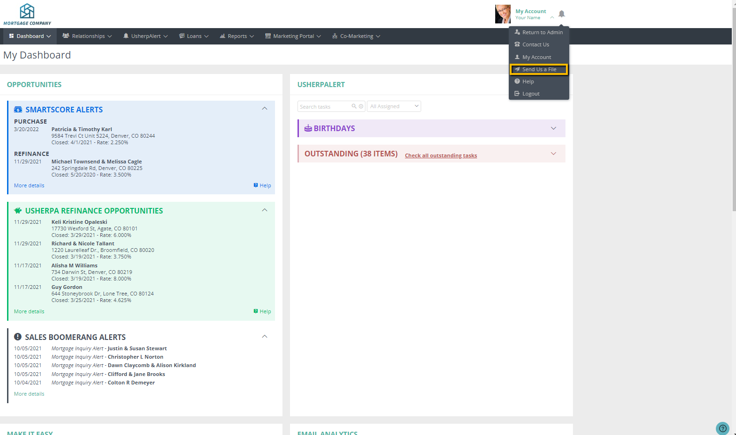Collapse the Sales Boomerang Alerts section

265,337
